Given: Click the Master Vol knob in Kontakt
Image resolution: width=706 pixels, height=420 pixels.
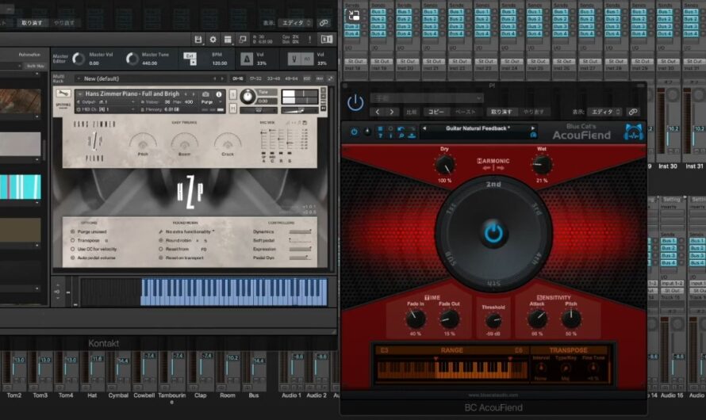Looking at the screenshot, I should coord(79,59).
